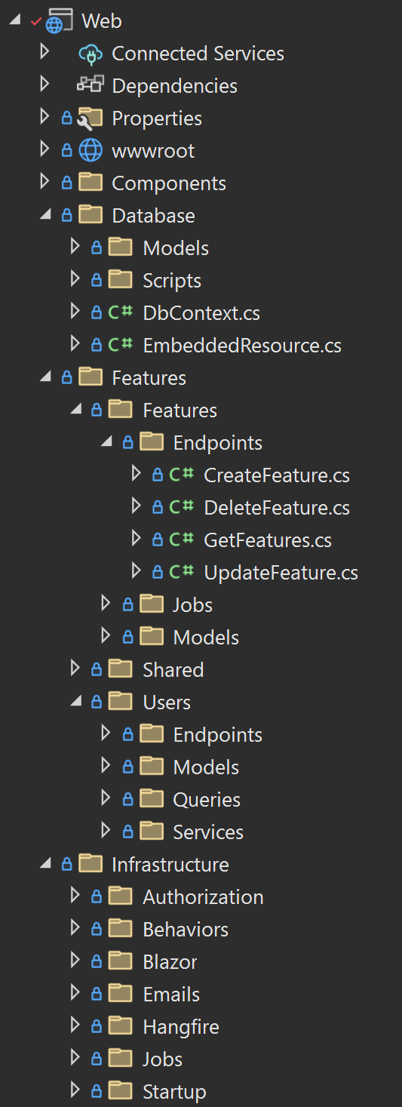Select the Startup folder
The image size is (402, 1107).
[174, 1091]
